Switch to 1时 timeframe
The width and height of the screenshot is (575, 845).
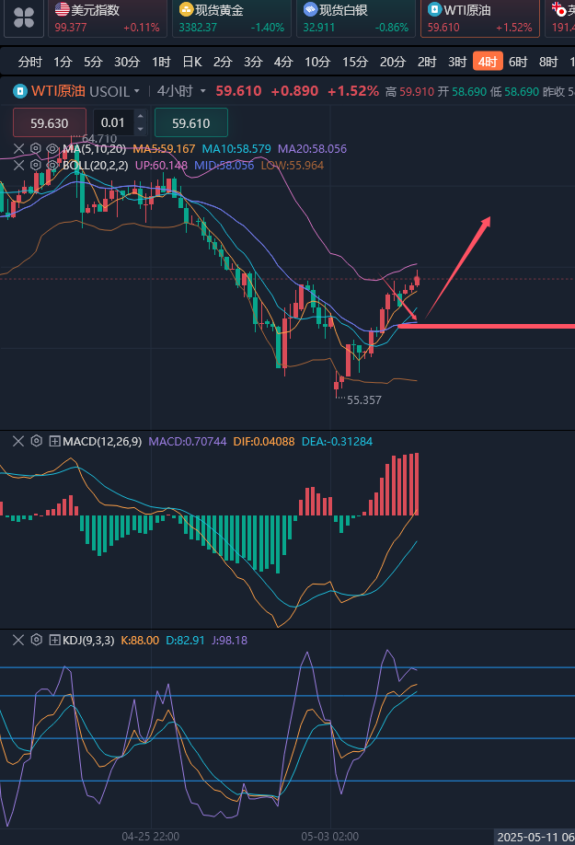click(x=161, y=62)
